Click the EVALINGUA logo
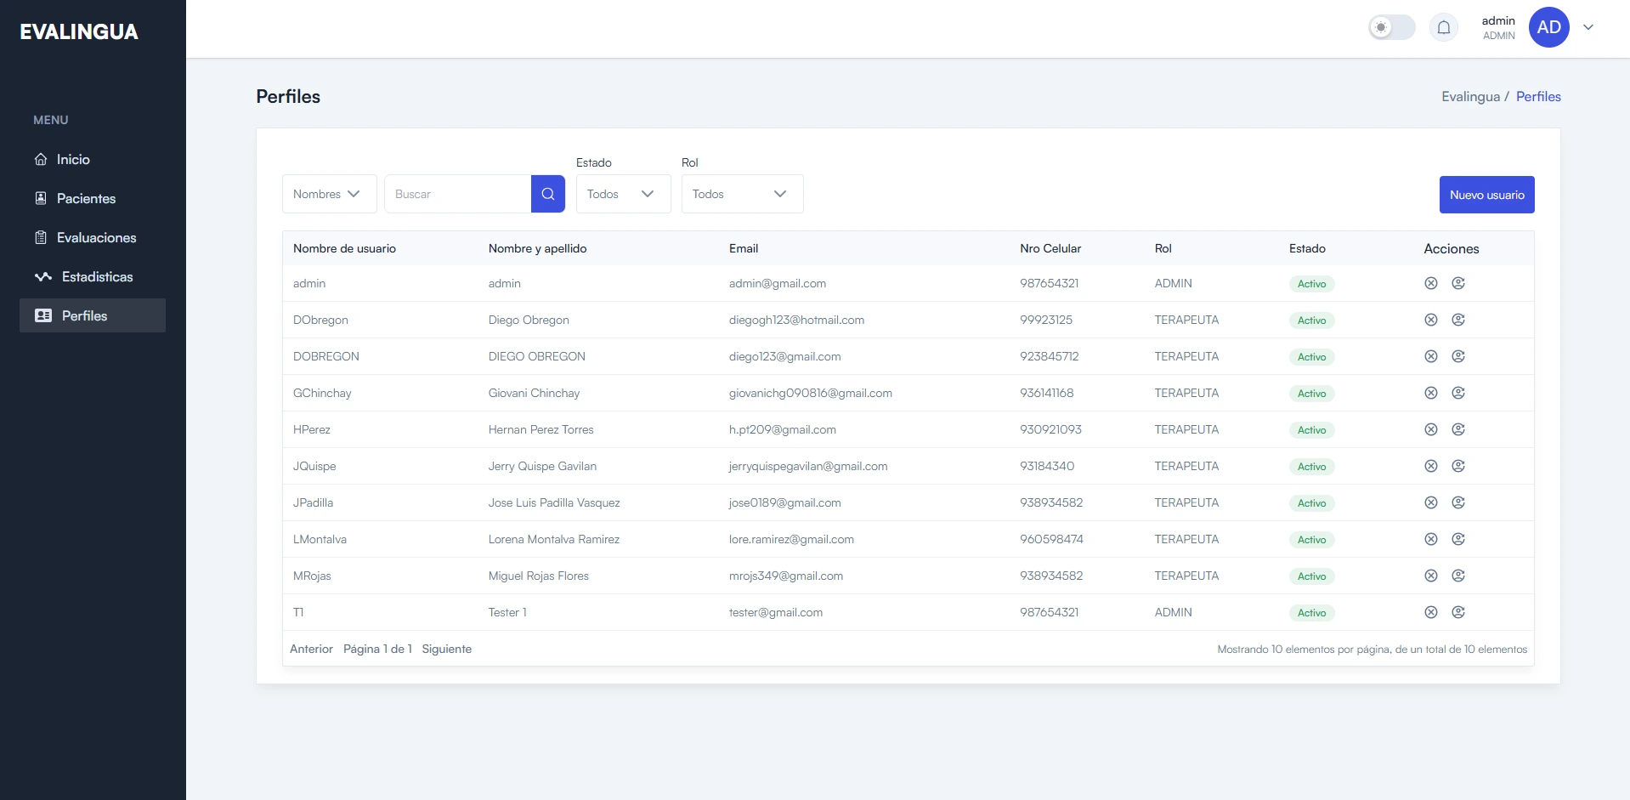The image size is (1630, 800). click(79, 31)
